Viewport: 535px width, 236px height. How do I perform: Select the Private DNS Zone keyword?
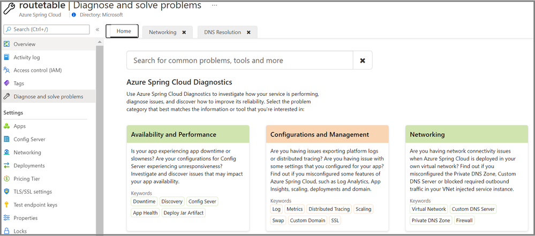pos(431,220)
